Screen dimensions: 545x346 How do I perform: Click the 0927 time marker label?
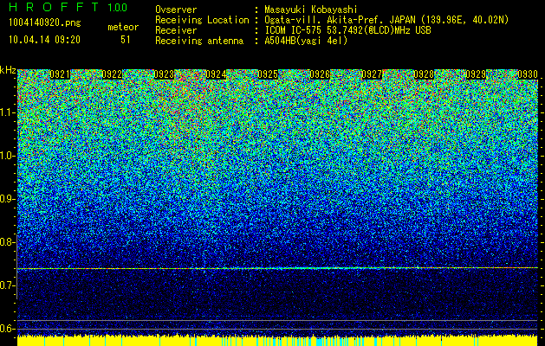372,74
